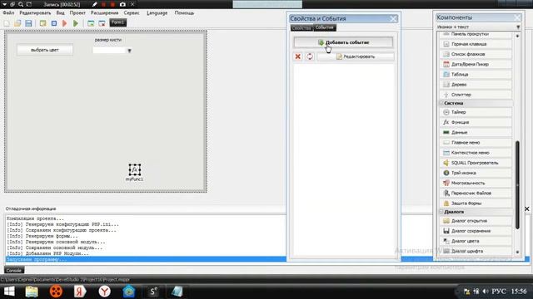
Task: Pick the Трей иконка component
Action: point(476,173)
